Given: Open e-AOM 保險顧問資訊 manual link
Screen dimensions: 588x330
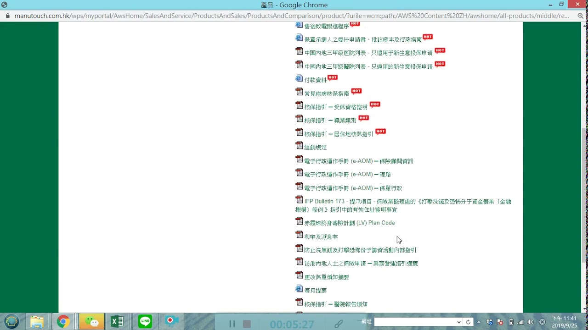Looking at the screenshot, I should (x=358, y=161).
